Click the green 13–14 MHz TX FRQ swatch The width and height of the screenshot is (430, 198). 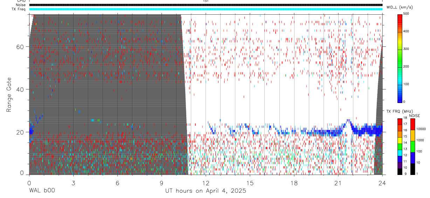point(400,146)
